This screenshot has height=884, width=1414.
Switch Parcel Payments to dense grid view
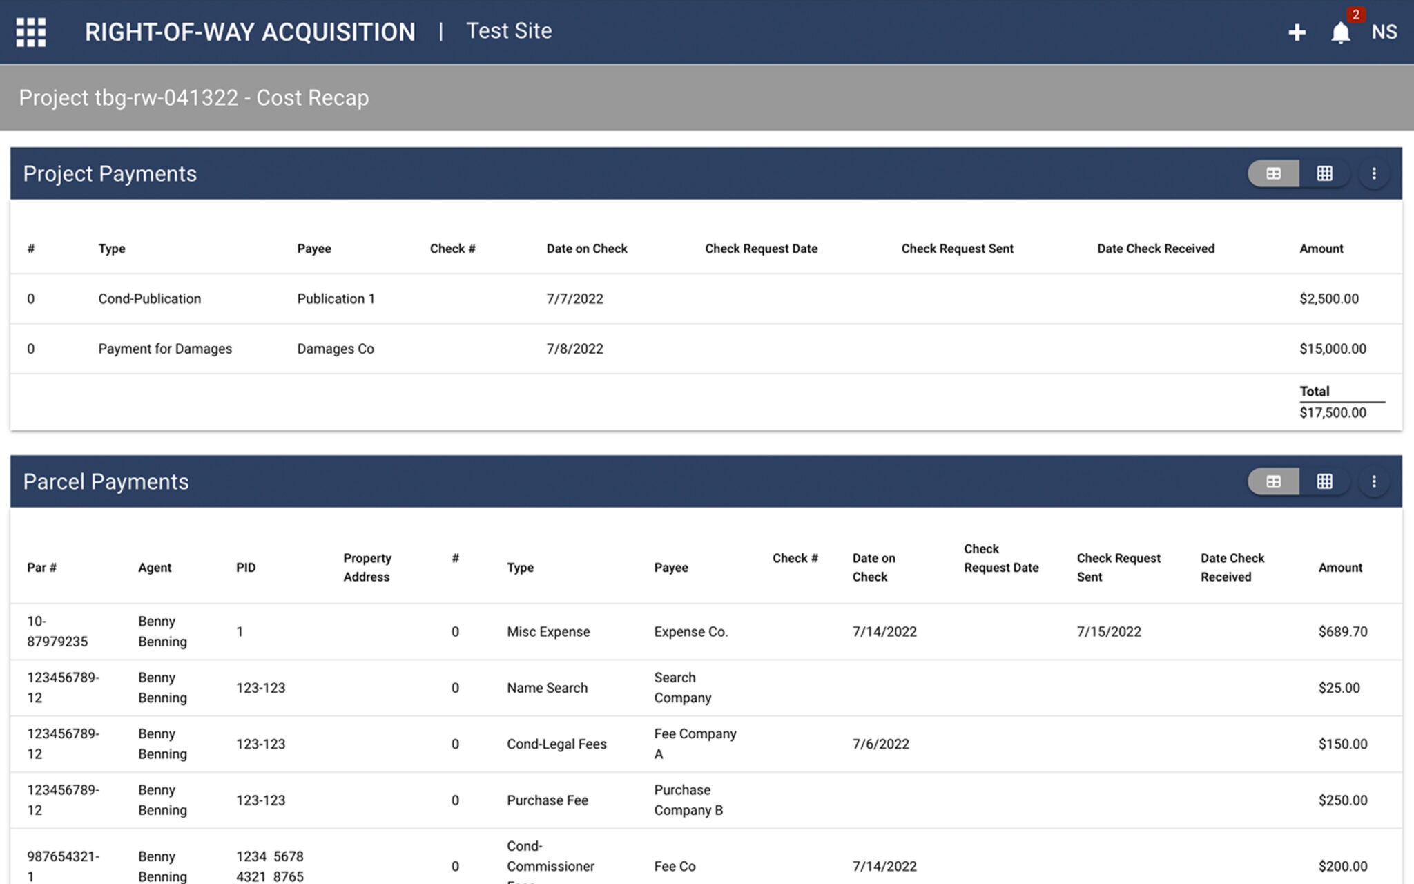tap(1324, 481)
